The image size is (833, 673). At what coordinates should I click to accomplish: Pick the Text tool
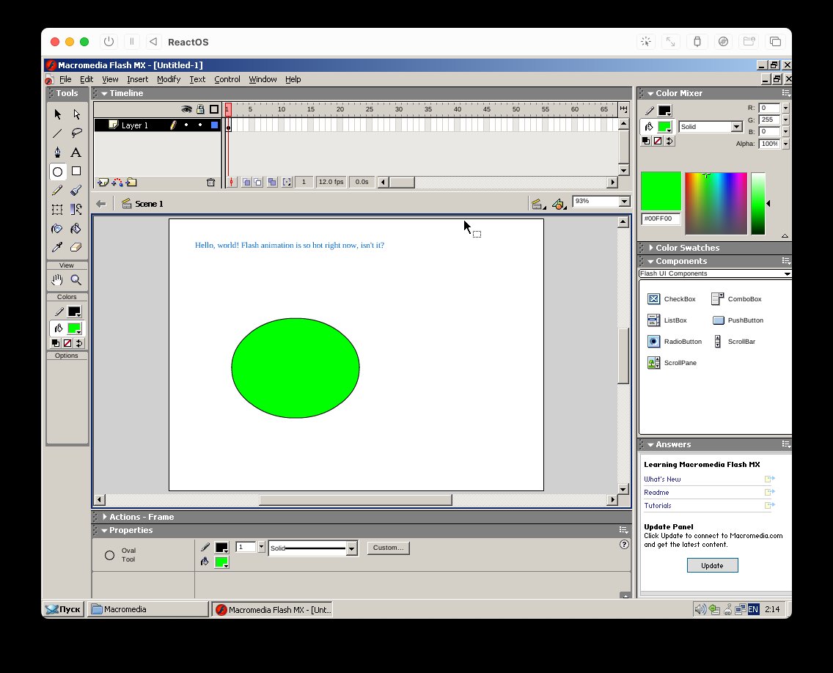76,152
